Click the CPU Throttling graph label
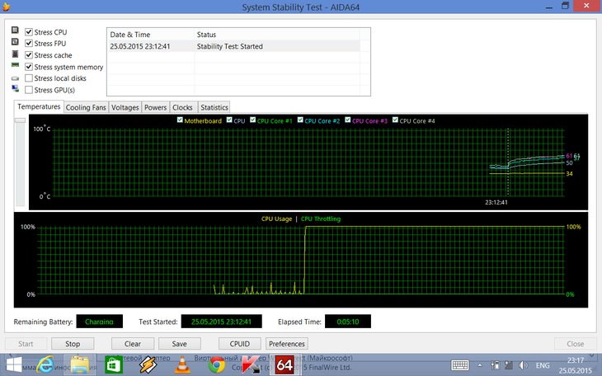This screenshot has width=602, height=376. (321, 219)
